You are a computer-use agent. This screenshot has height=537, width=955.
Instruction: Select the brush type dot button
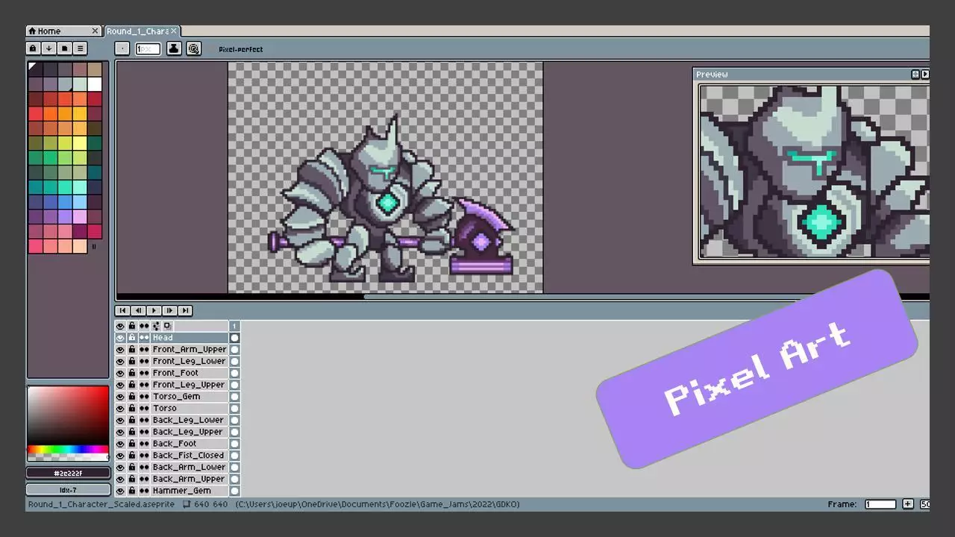122,48
